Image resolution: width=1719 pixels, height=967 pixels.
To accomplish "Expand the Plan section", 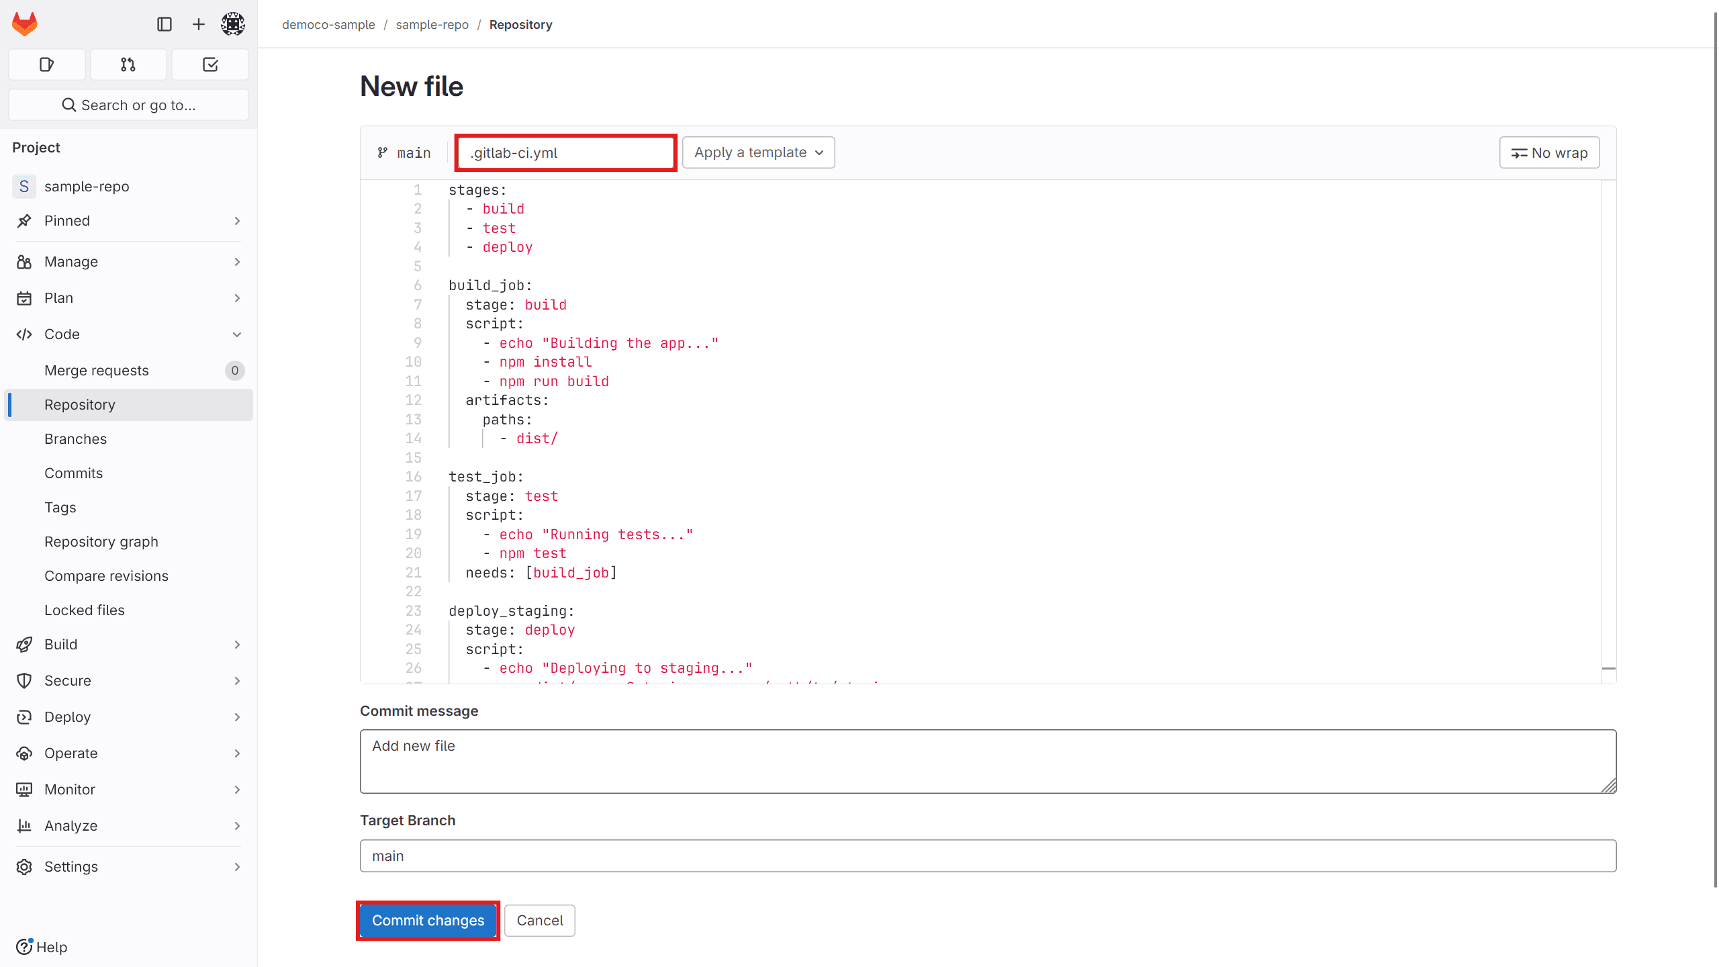I will [128, 297].
